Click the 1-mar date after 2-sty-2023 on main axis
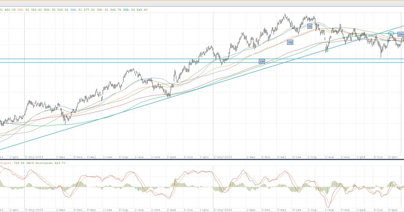Screen dimensions: 404x212 61,157
